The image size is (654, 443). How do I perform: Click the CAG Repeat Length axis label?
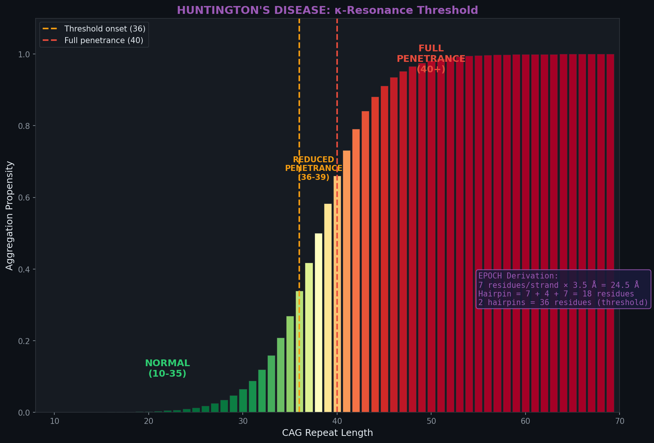pyautogui.click(x=327, y=433)
